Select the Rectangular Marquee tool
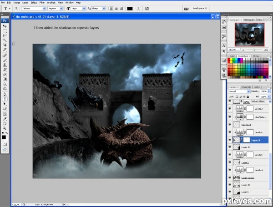Screen dimensions: 273x207 tap(5, 31)
